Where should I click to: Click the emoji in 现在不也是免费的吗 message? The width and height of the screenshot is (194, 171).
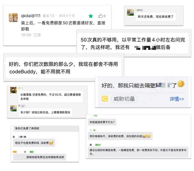tap(51, 143)
